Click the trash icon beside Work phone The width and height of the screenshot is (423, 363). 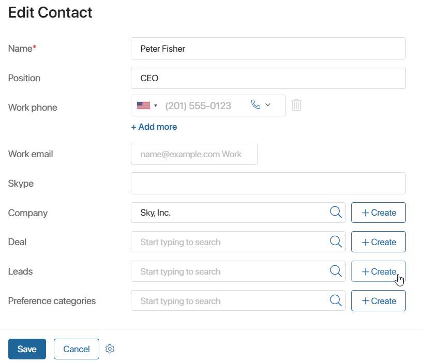pos(296,105)
